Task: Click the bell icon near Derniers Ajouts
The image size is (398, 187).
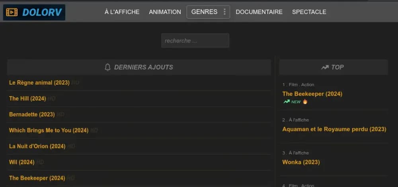Action: 107,67
